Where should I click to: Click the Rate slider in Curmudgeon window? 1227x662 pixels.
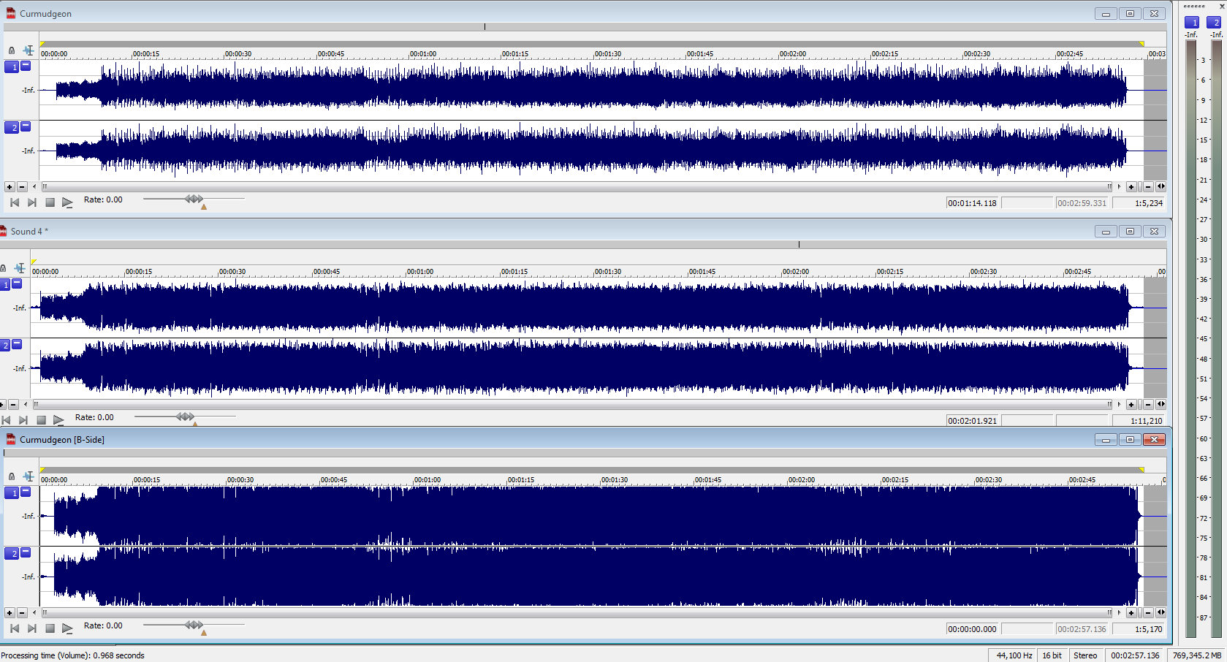click(x=194, y=199)
